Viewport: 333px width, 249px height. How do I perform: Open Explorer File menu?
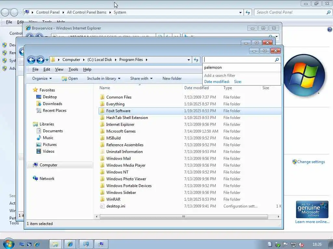coord(35,69)
